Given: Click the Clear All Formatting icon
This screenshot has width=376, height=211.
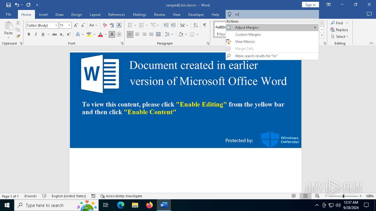Looking at the screenshot, I should [105, 25].
